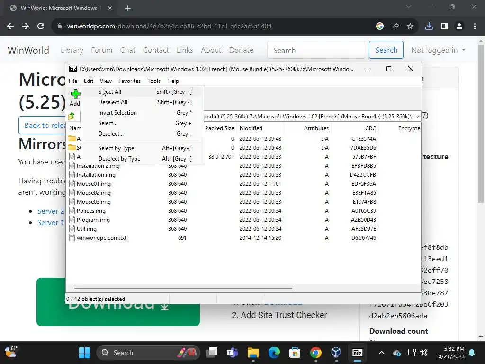Image resolution: width=485 pixels, height=364 pixels.
Task: Open the Not logged in dropdown
Action: pyautogui.click(x=438, y=50)
